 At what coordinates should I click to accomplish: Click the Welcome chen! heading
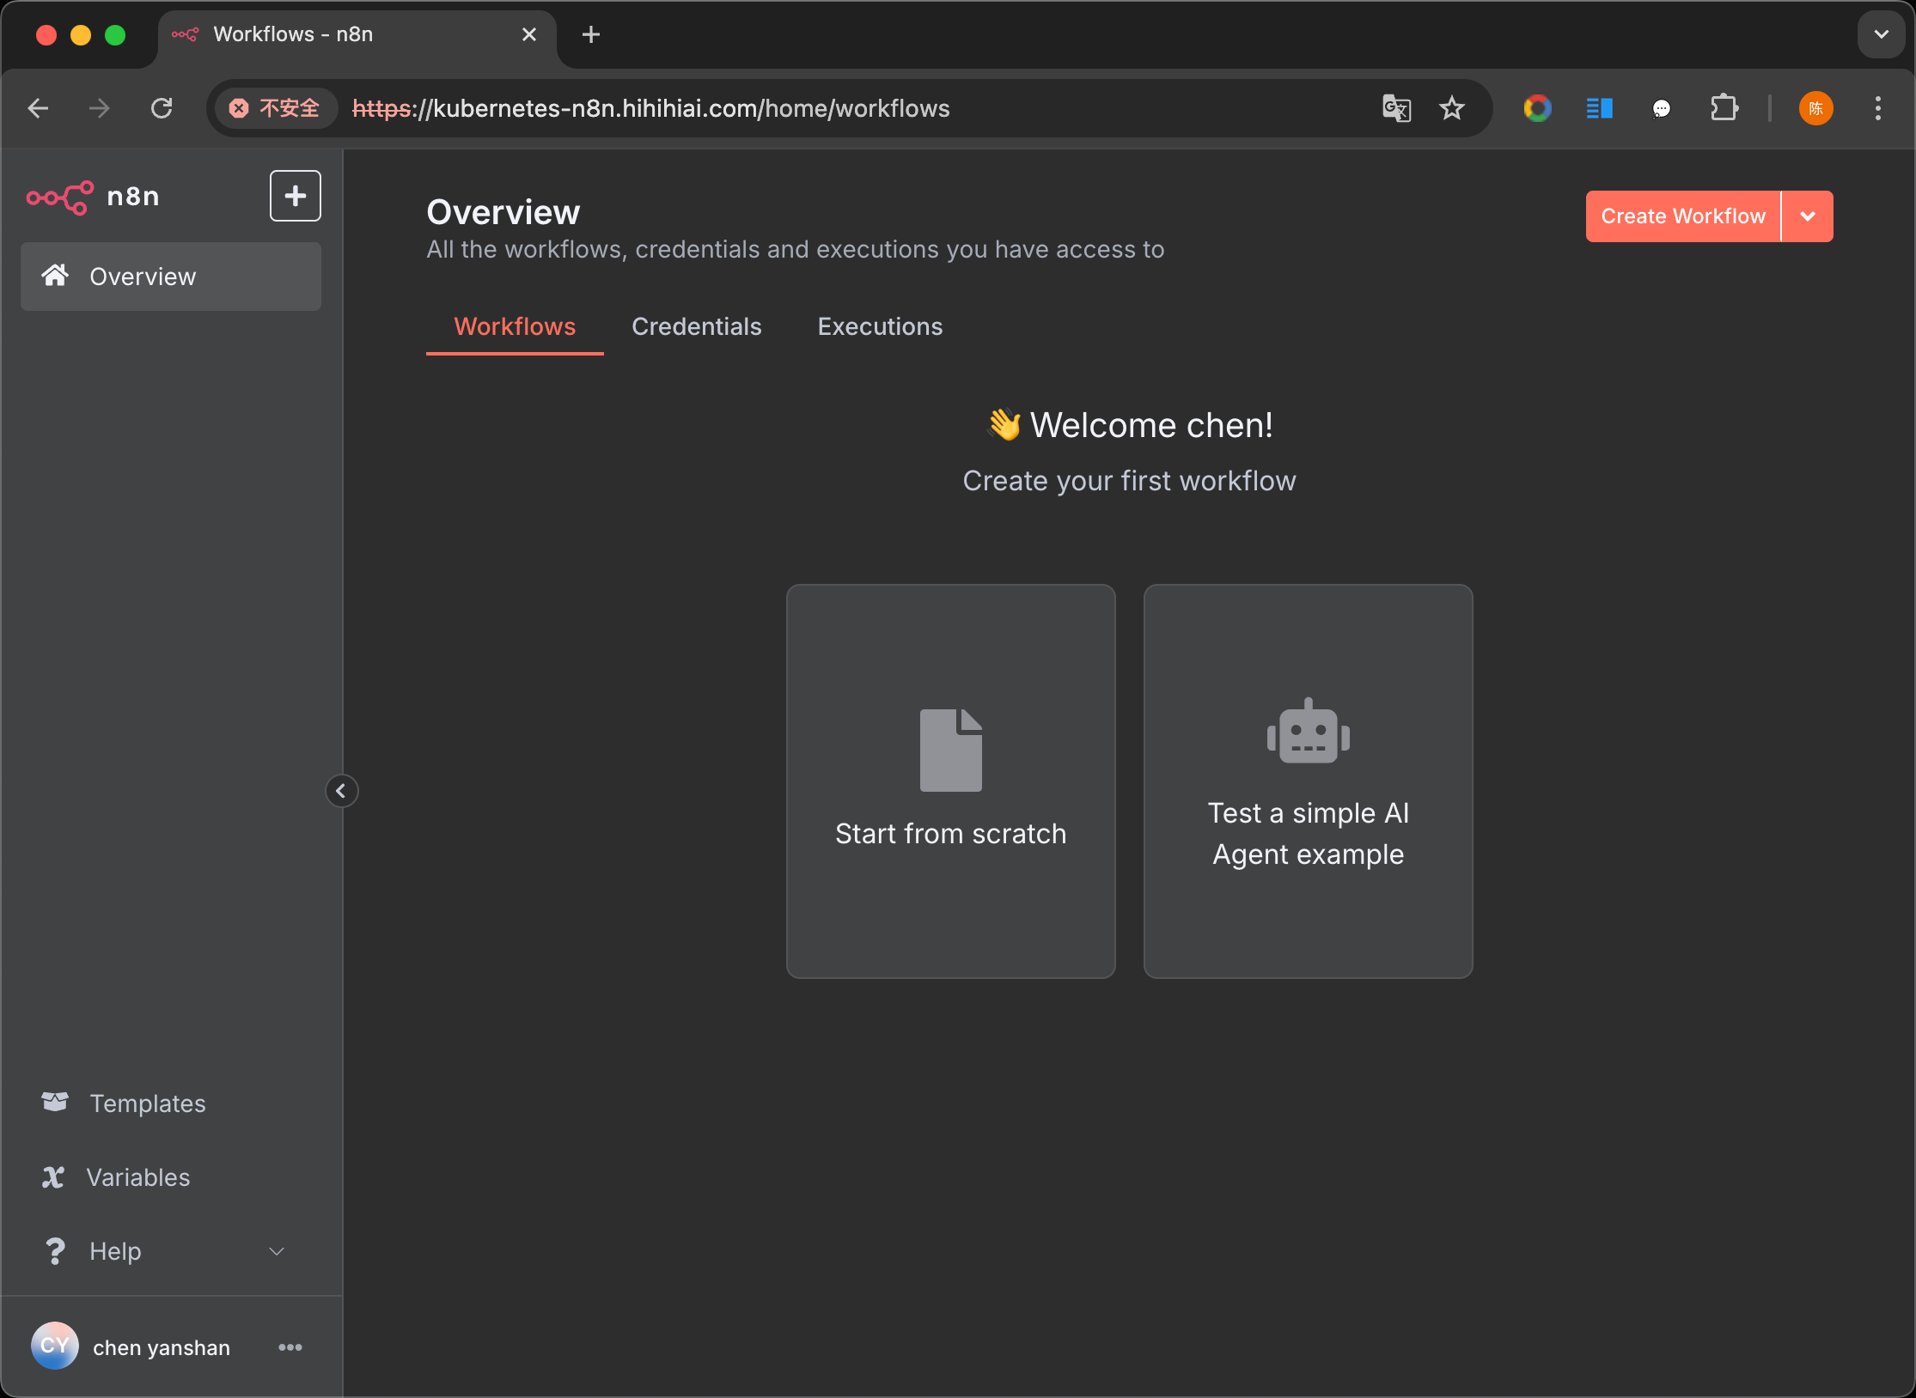tap(1130, 425)
